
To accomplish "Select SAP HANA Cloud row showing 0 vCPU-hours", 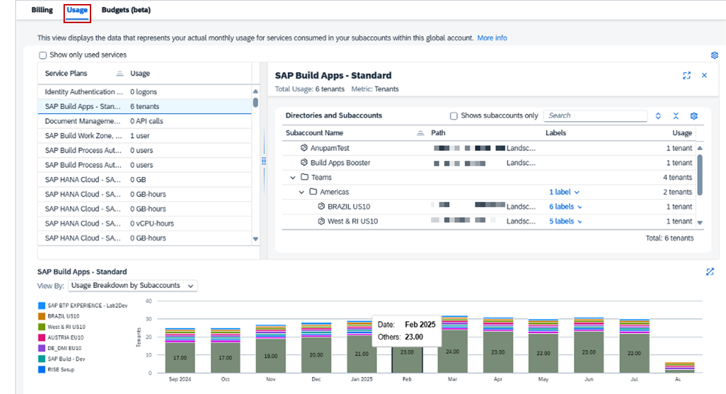I will click(x=145, y=224).
